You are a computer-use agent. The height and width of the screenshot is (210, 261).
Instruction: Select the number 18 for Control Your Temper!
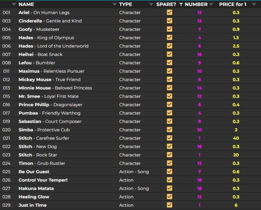tap(199, 180)
